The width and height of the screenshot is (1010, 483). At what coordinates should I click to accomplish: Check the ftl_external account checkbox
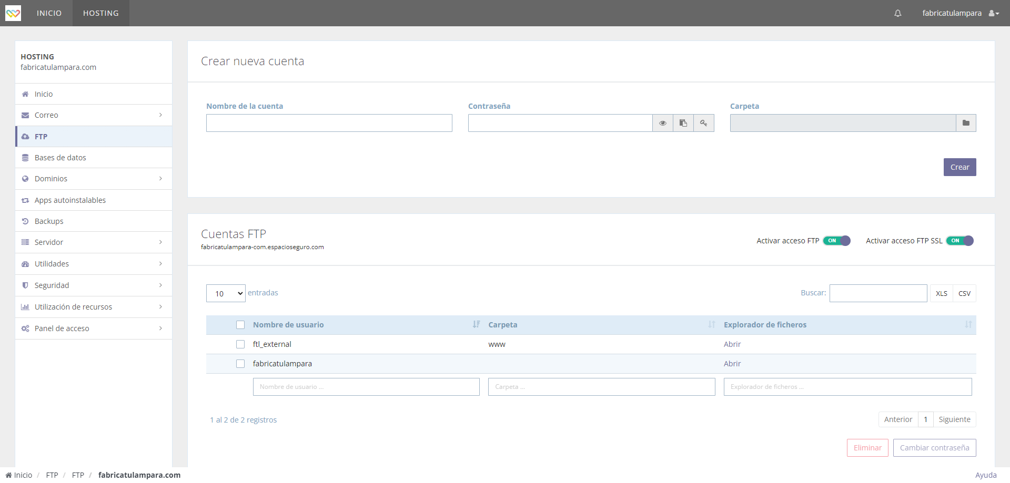pyautogui.click(x=240, y=344)
